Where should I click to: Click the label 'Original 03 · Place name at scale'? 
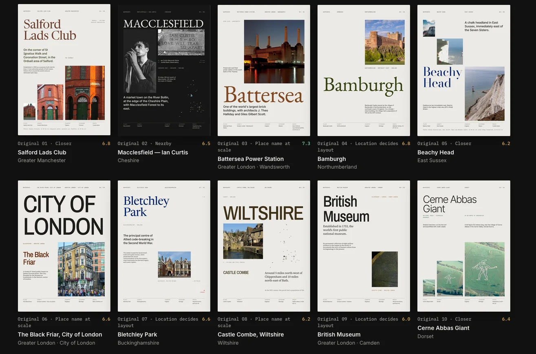coord(254,147)
